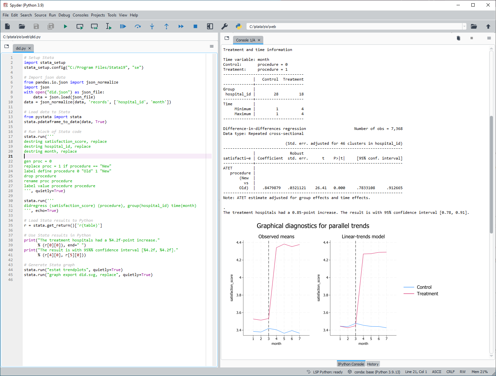Click the CRLF line ending indicator
The image size is (496, 376).
[451, 372]
